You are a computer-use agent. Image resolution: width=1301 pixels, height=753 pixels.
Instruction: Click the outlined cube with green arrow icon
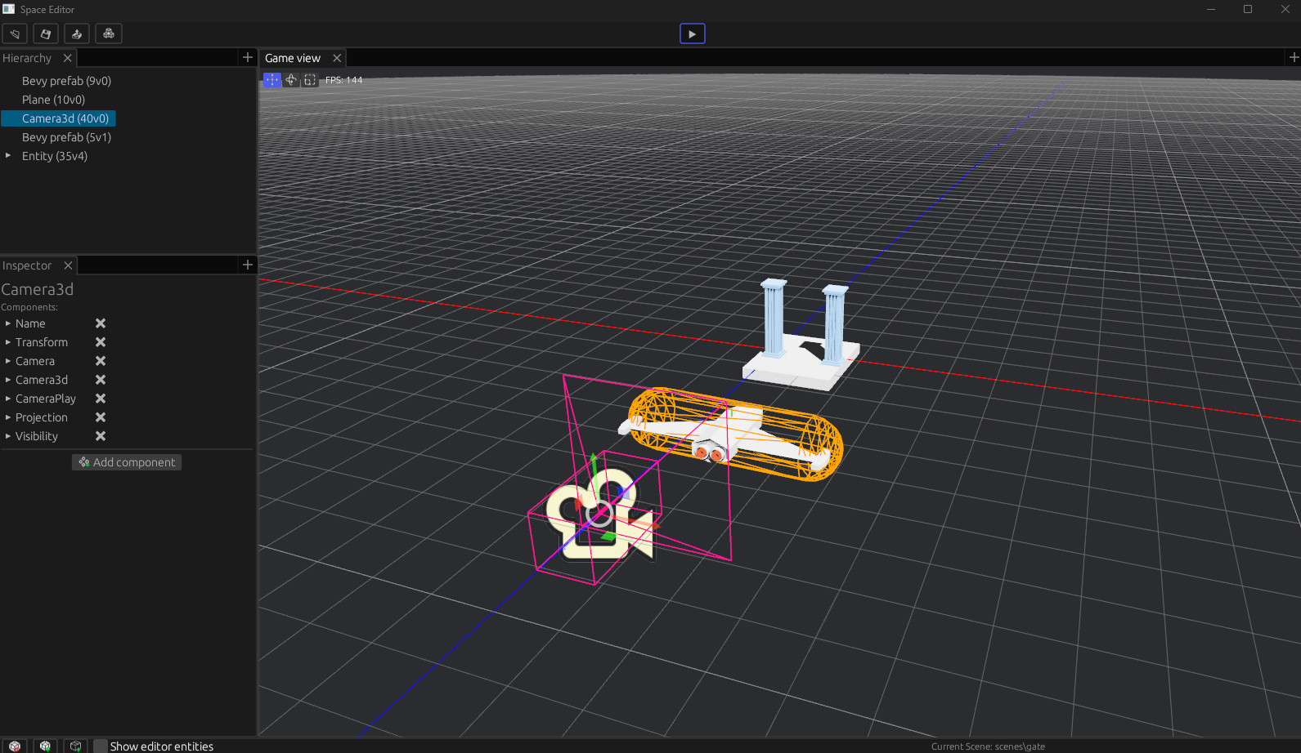(75, 746)
